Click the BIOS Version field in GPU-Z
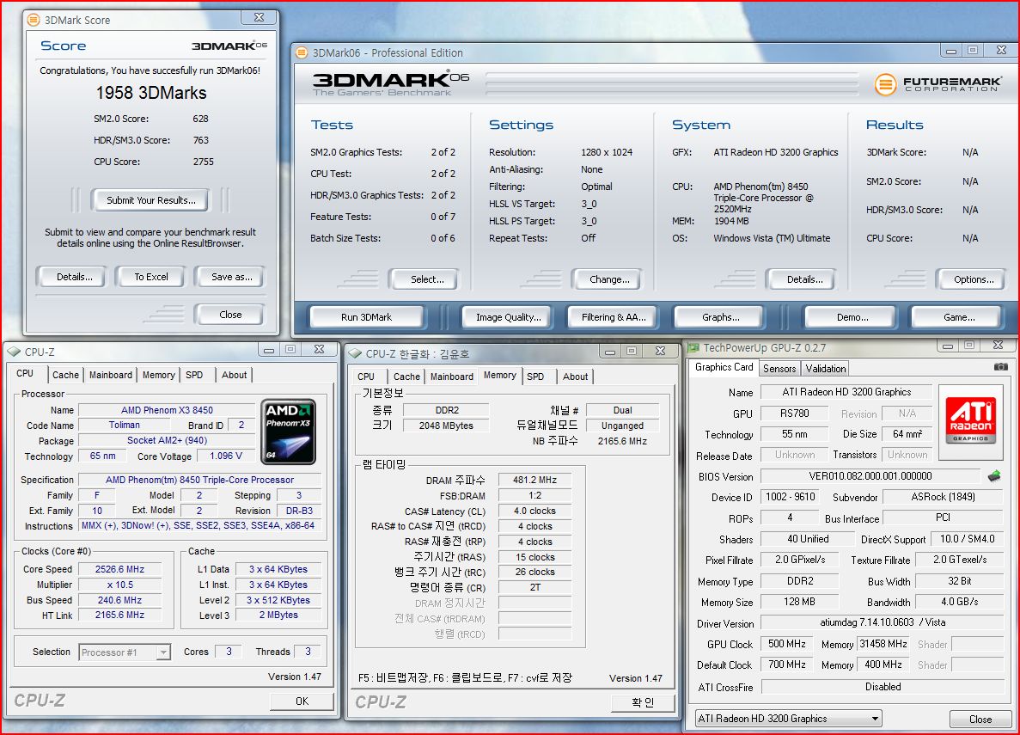Viewport: 1020px width, 735px height. point(870,476)
